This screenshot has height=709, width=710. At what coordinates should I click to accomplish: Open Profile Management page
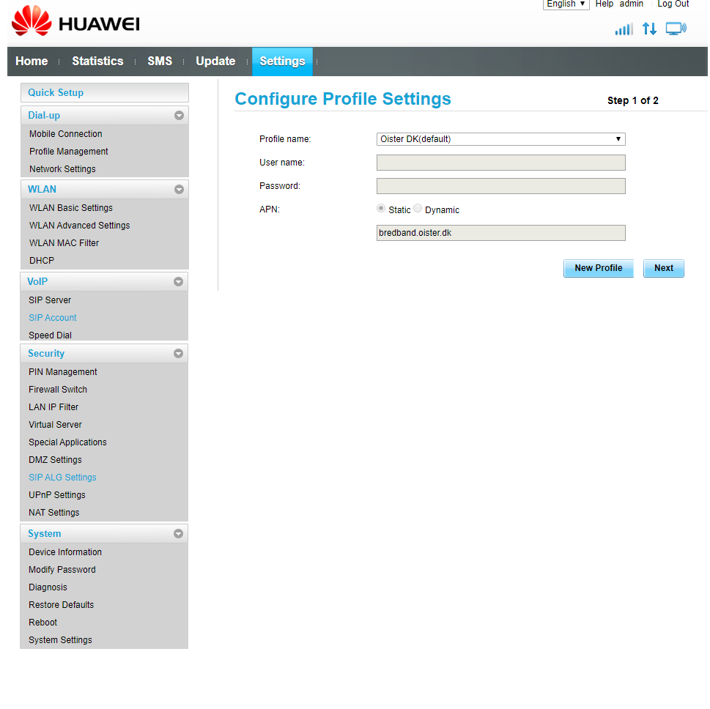[68, 151]
